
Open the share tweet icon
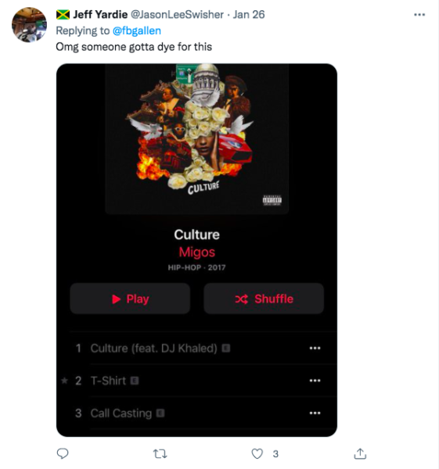[x=360, y=453]
